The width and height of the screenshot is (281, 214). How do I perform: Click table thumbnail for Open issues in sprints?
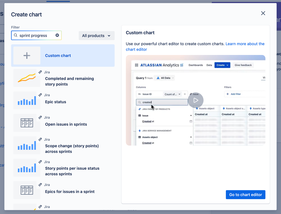[27, 123]
